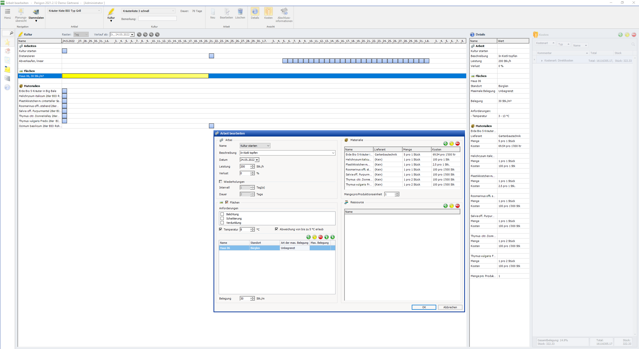Open the Name dropdown showing Kultur starten

pos(268,146)
